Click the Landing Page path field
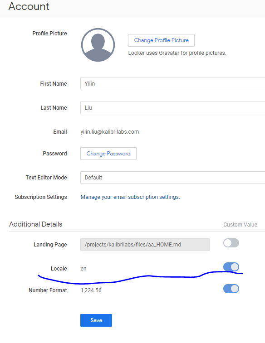This screenshot has width=265, height=343. click(145, 245)
